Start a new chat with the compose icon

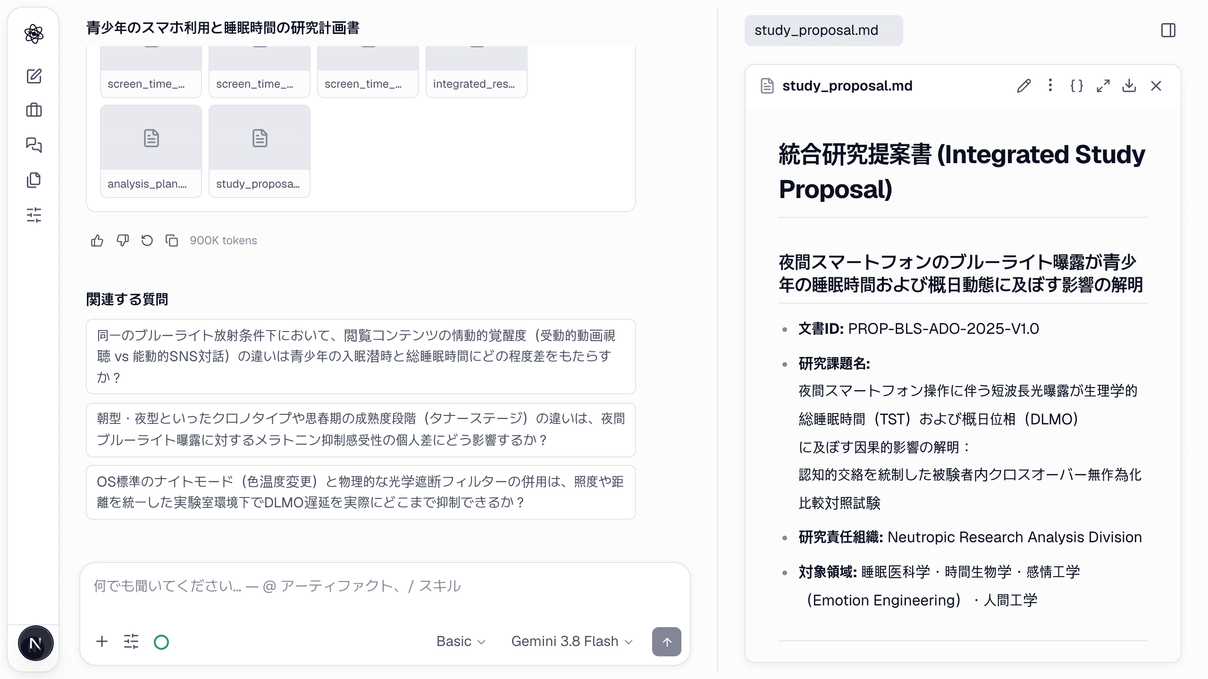[x=34, y=76]
